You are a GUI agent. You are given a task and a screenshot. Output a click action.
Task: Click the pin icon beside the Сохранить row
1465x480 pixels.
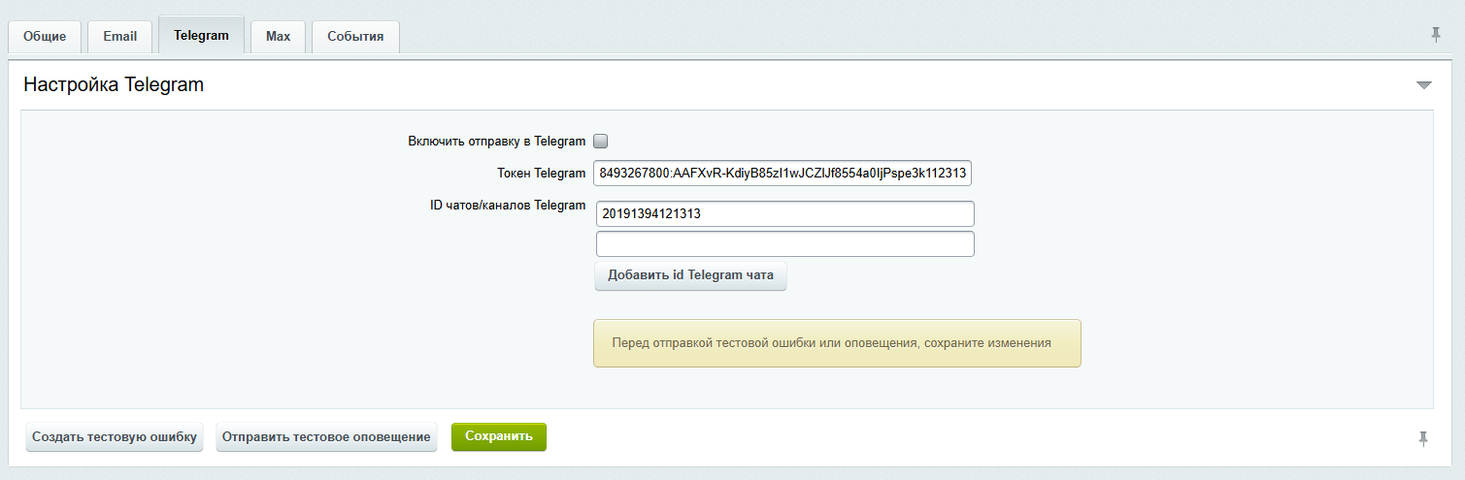click(x=1423, y=439)
